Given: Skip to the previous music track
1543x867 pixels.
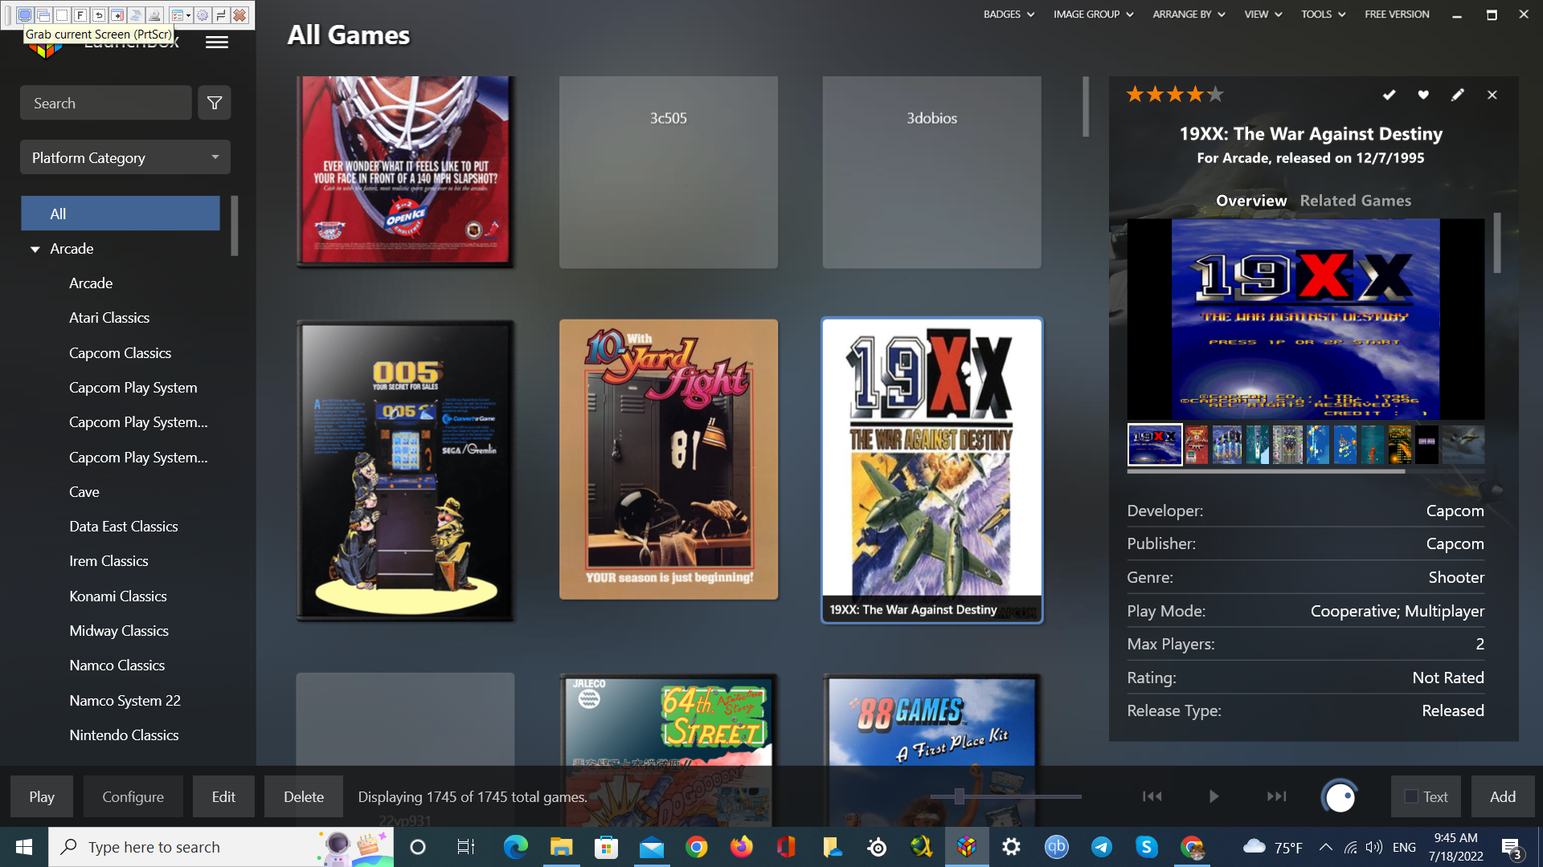Looking at the screenshot, I should [x=1152, y=796].
